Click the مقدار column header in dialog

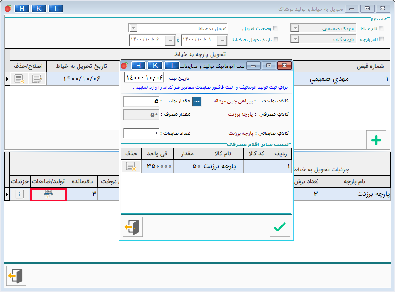point(187,154)
